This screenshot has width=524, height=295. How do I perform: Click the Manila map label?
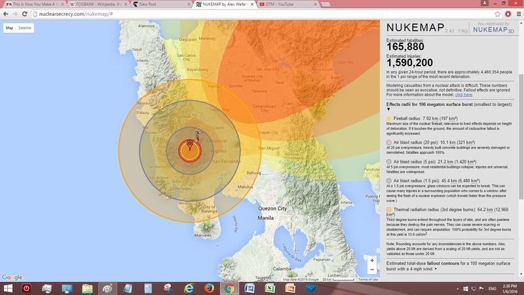coord(266,218)
